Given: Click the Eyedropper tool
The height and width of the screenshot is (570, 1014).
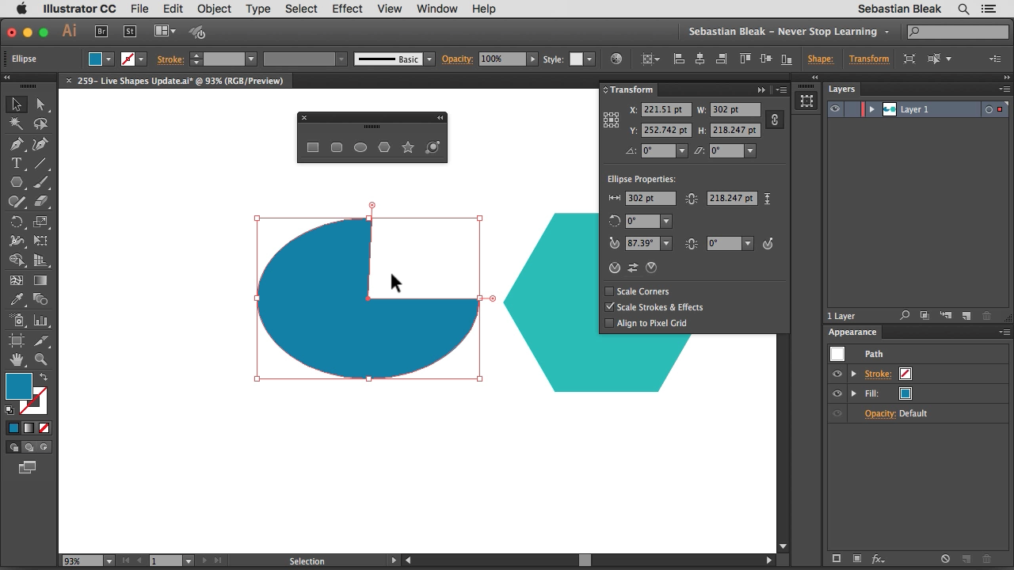Looking at the screenshot, I should (x=17, y=300).
